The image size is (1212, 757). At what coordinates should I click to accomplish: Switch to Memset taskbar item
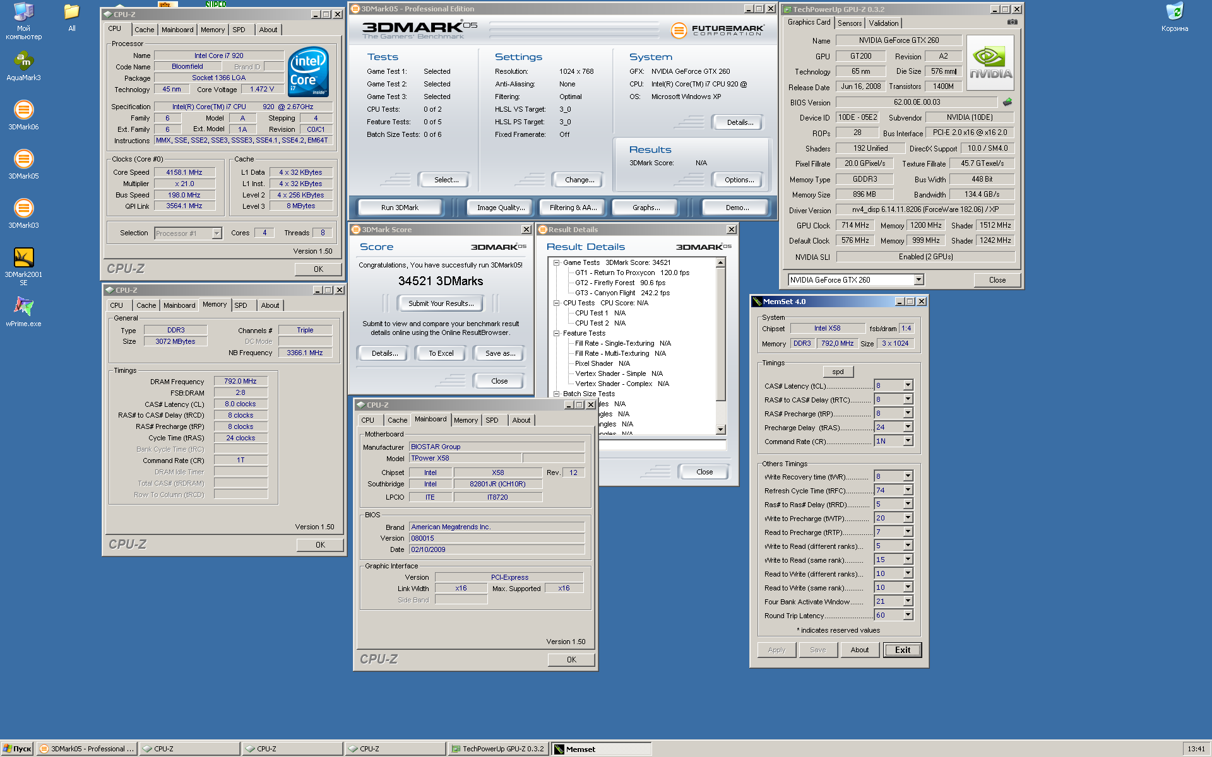[x=602, y=749]
